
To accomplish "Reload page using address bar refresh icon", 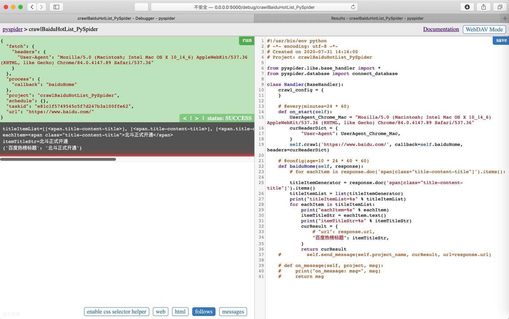I will click(x=353, y=7).
